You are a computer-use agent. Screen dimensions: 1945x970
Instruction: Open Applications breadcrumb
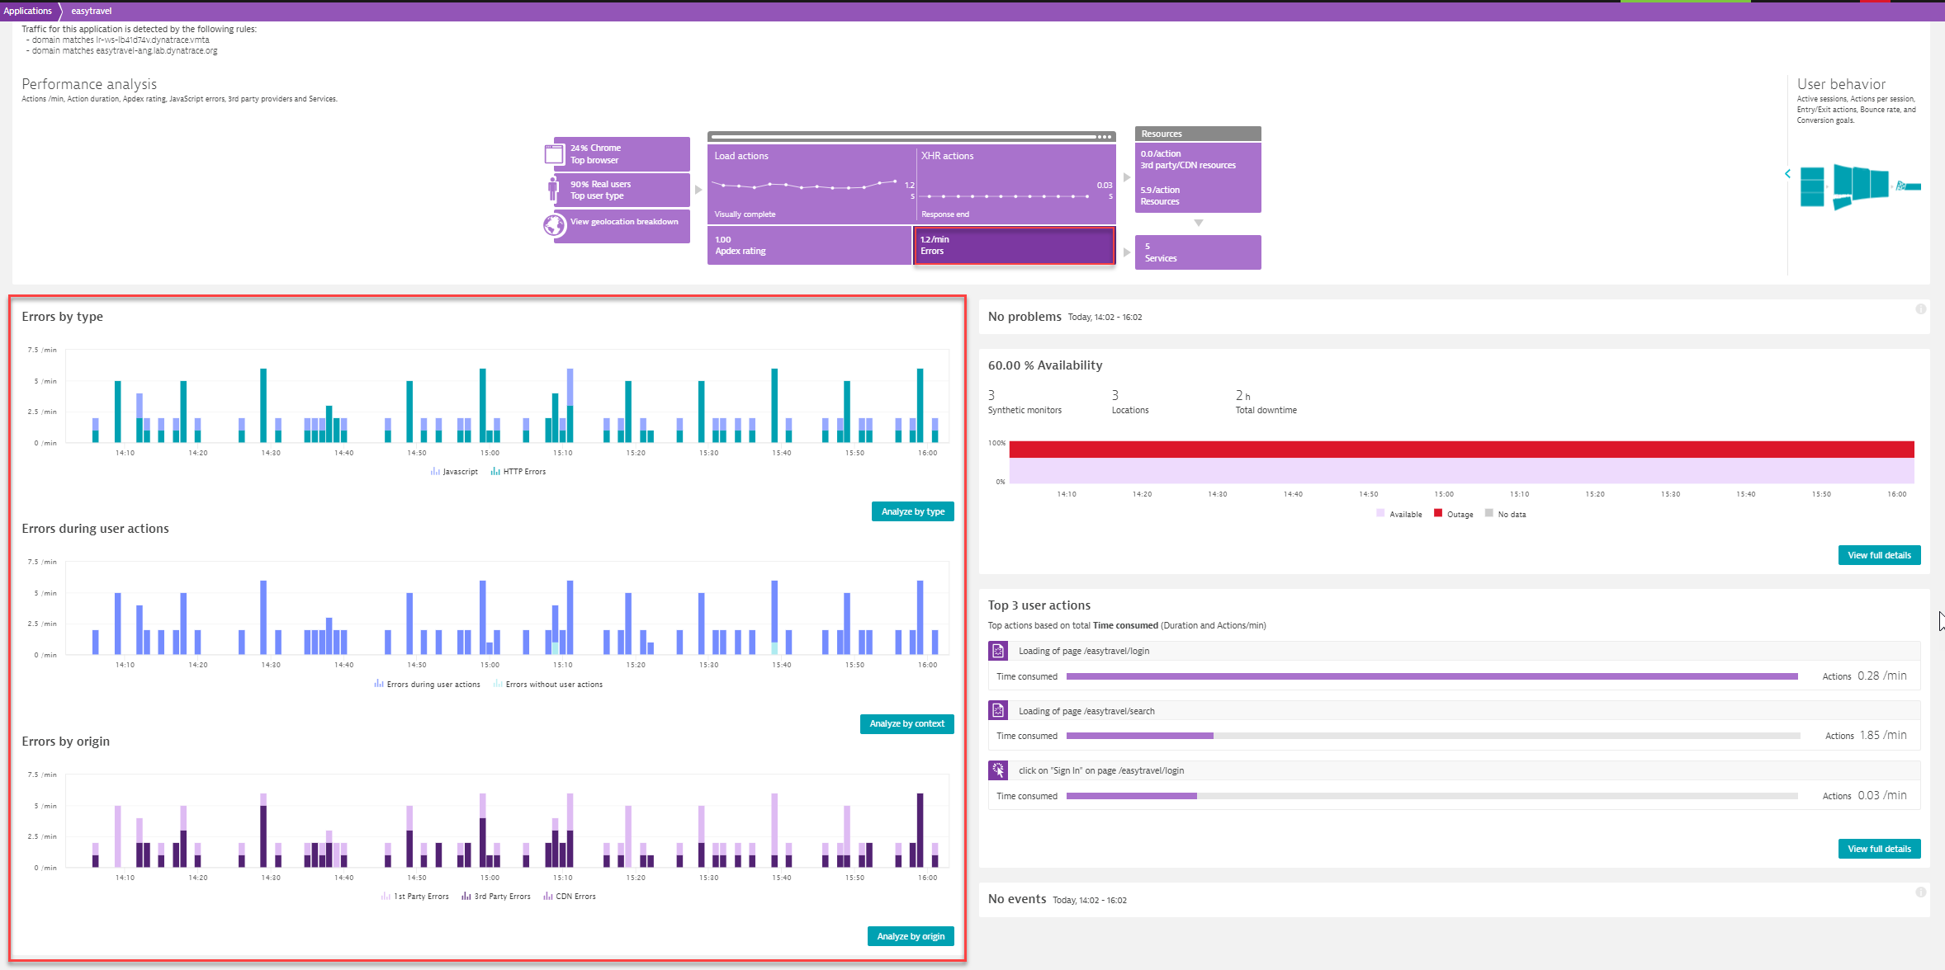[28, 11]
